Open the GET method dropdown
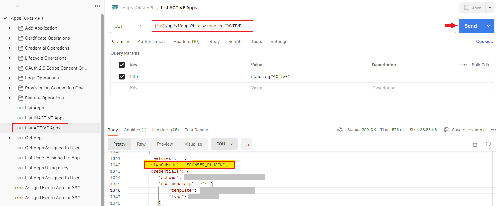Image resolution: width=496 pixels, height=206 pixels. point(129,26)
